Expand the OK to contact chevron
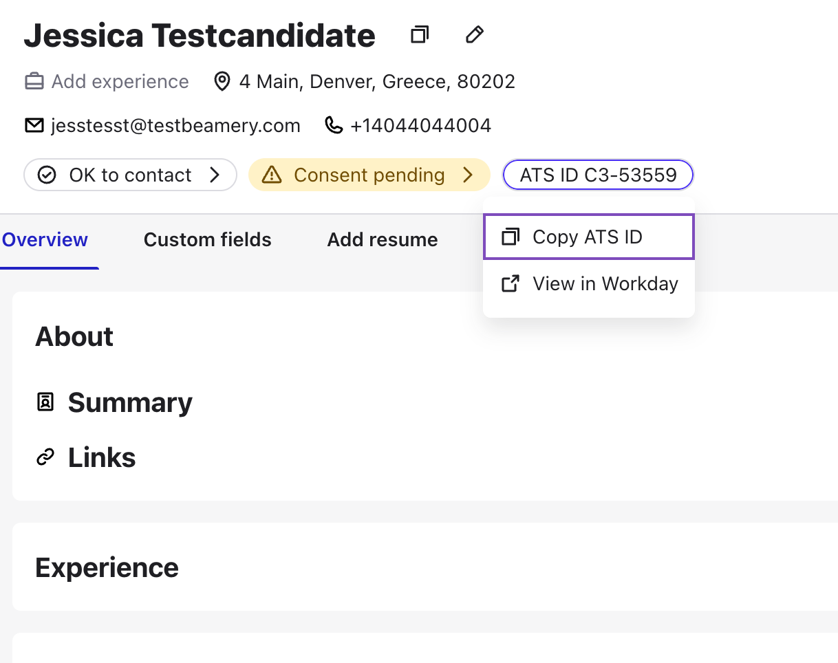The height and width of the screenshot is (663, 838). point(215,175)
